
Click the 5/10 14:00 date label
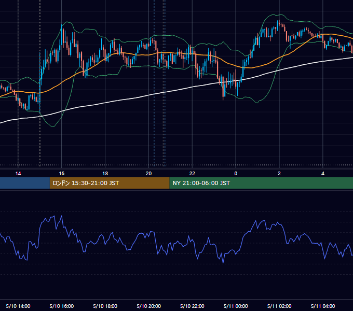pyautogui.click(x=18, y=306)
